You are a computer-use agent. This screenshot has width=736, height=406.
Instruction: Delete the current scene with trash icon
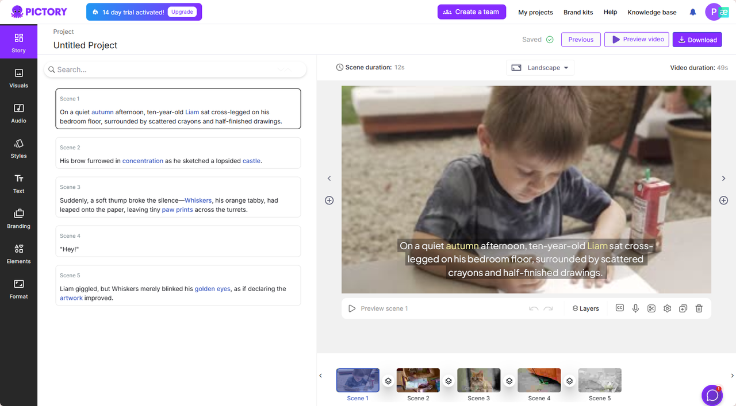[x=699, y=308]
